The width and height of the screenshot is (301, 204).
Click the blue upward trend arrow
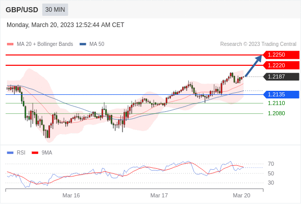click(254, 66)
